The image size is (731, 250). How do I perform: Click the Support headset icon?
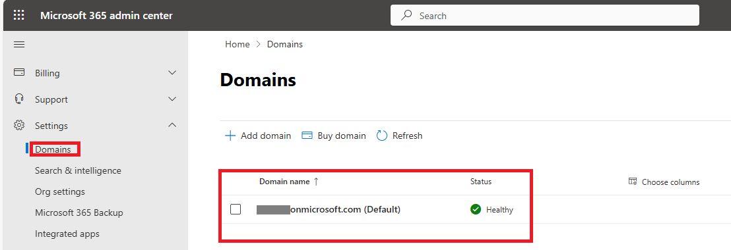(19, 99)
